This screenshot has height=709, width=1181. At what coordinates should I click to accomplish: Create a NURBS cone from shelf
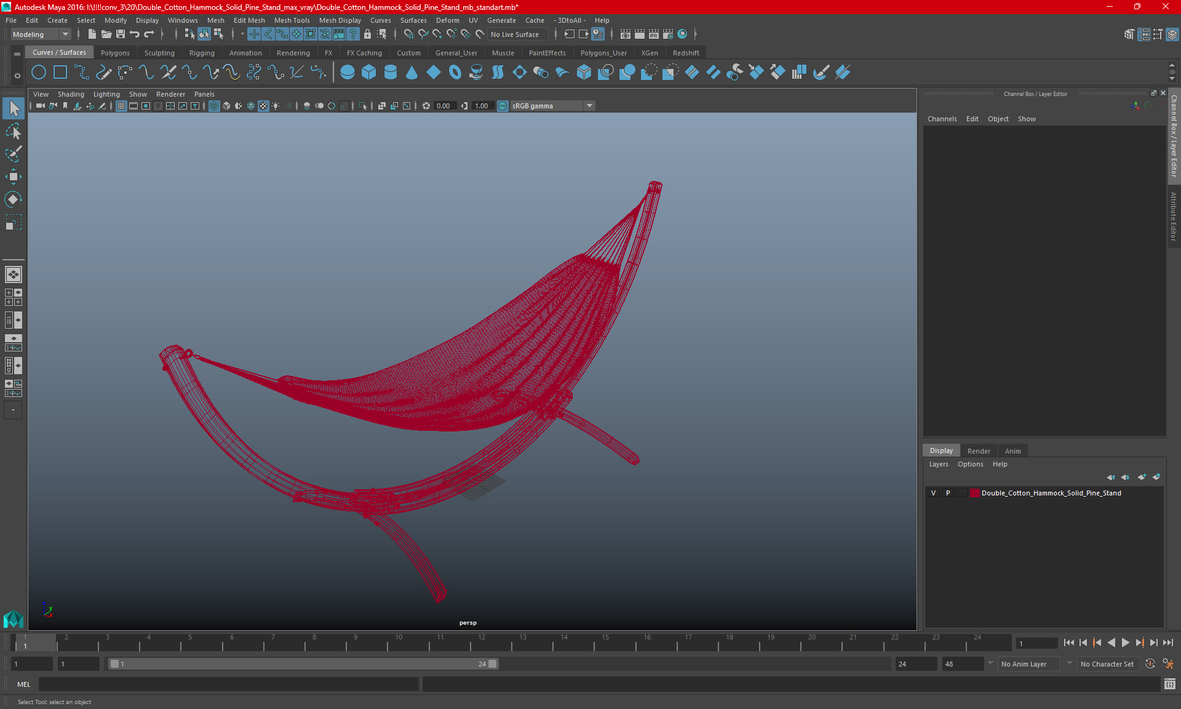(412, 73)
